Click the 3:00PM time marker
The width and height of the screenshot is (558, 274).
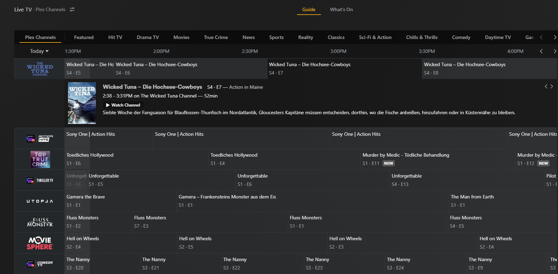point(338,51)
